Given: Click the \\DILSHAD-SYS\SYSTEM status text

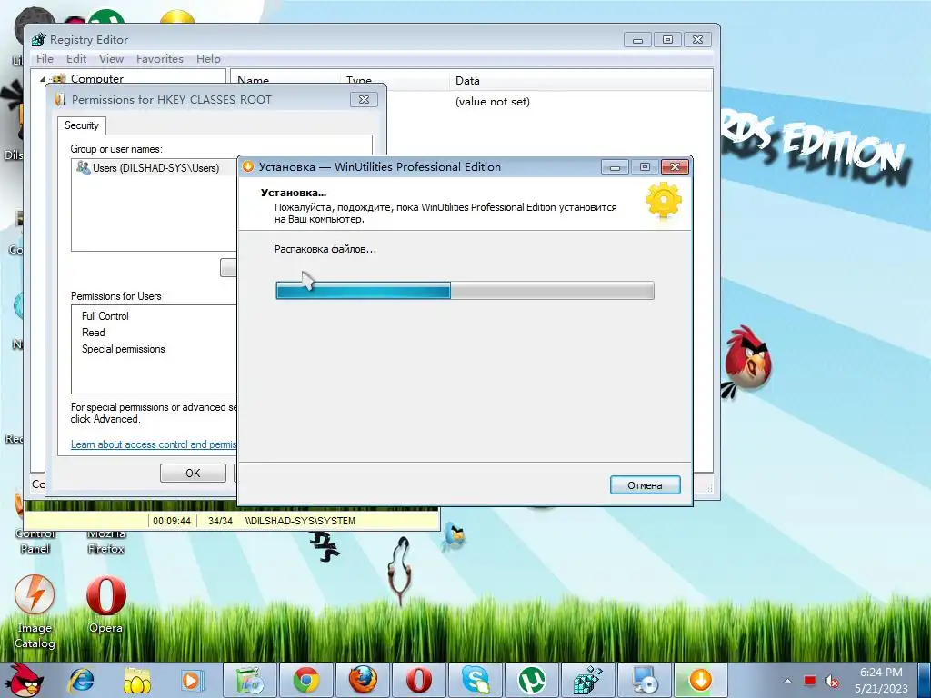Looking at the screenshot, I should pyautogui.click(x=300, y=521).
